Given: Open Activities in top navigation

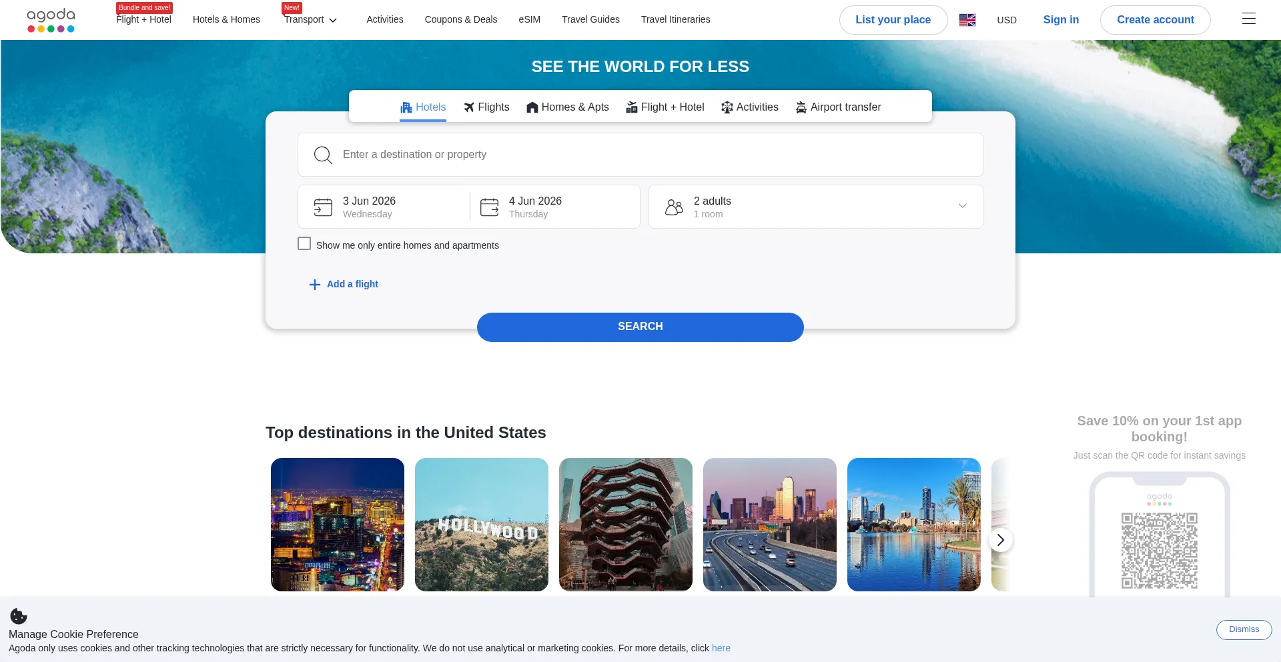Looking at the screenshot, I should coord(385,20).
